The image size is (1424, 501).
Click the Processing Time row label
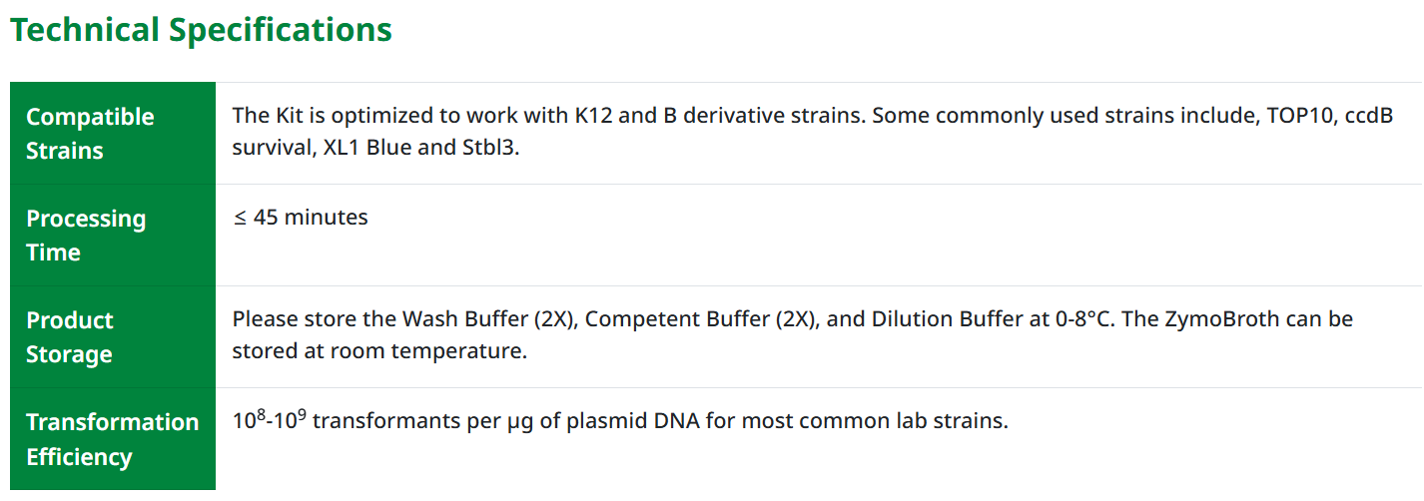point(86,236)
